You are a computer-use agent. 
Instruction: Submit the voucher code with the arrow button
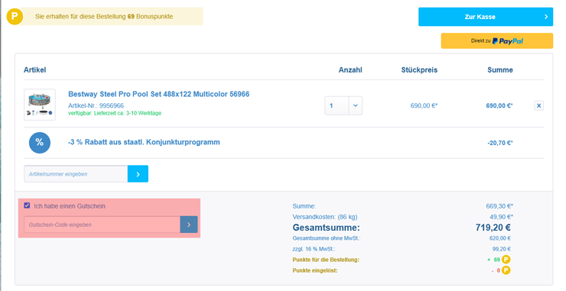click(189, 225)
